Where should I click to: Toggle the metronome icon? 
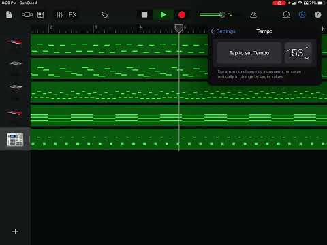pyautogui.click(x=253, y=15)
